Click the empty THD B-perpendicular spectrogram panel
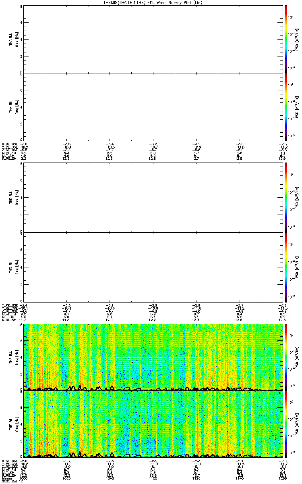302x484 pixels. tap(152, 198)
